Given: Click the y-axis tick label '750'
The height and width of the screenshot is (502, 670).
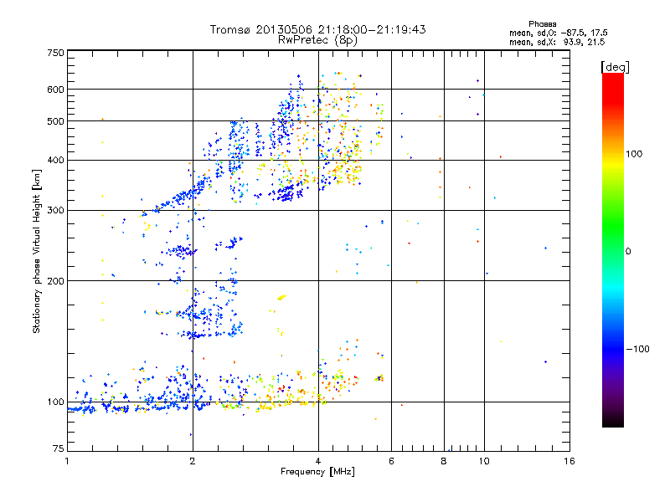Looking at the screenshot, I should tap(55, 53).
